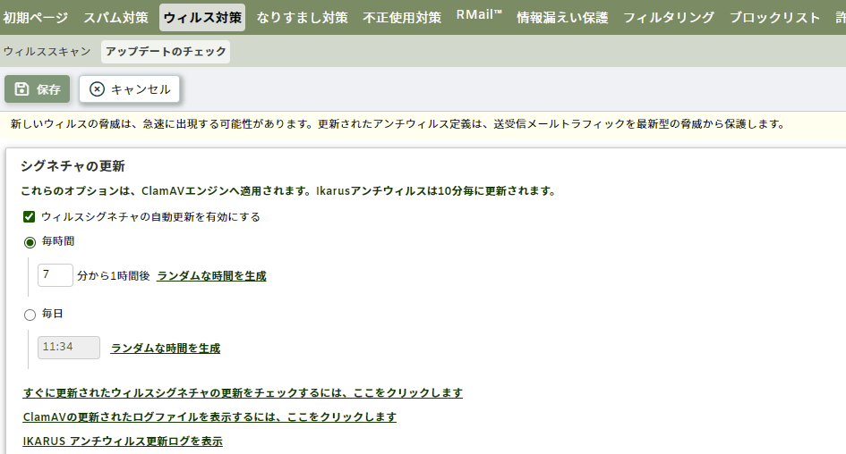Select the ウィルス対策 tab
This screenshot has width=846, height=454.
[201, 18]
